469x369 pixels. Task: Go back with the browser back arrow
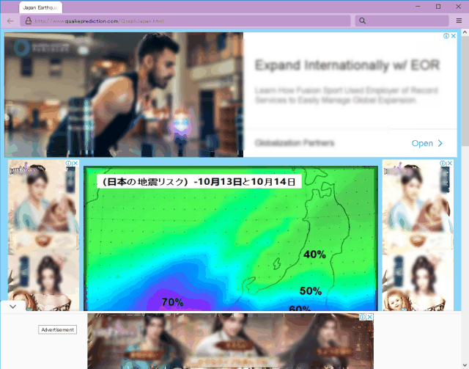coord(10,21)
